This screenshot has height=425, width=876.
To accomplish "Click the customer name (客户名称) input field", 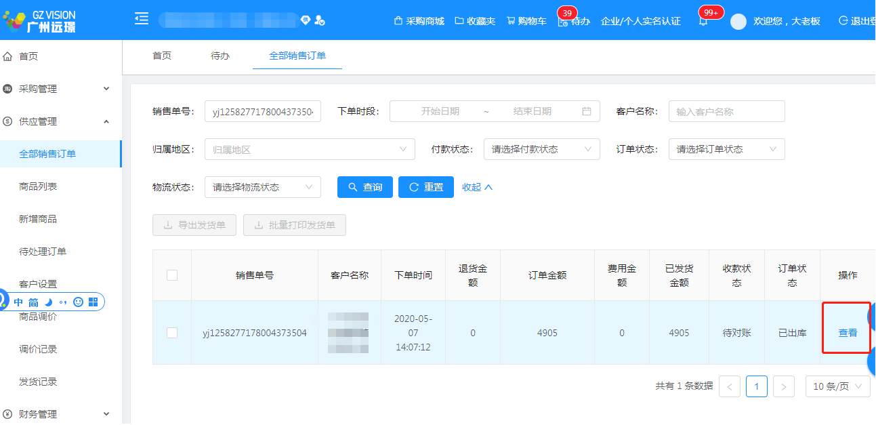I will coord(726,111).
